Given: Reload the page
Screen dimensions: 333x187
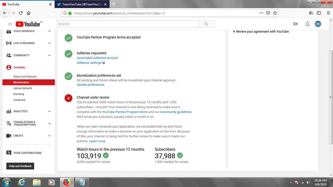Looking at the screenshot, I should (x=21, y=13).
